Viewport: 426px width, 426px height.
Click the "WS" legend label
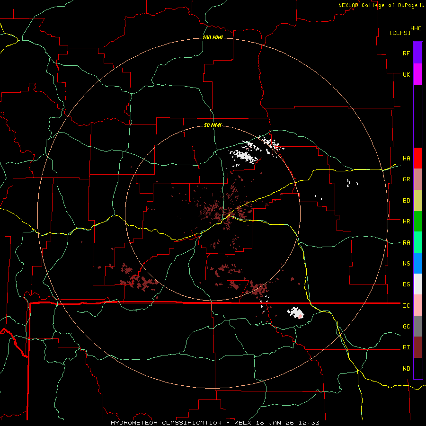(406, 263)
